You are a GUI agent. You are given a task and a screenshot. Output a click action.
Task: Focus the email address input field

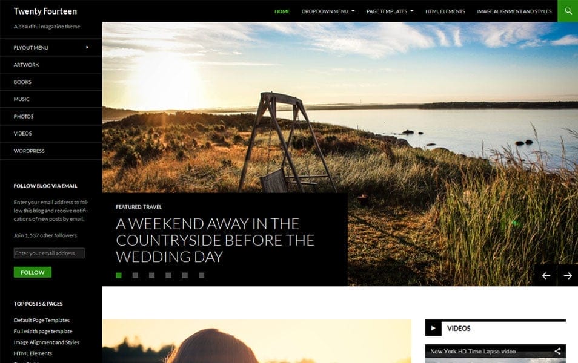pyautogui.click(x=49, y=253)
